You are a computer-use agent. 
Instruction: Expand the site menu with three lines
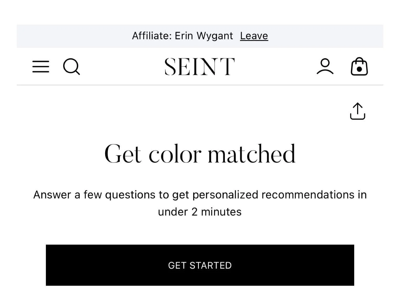(41, 67)
